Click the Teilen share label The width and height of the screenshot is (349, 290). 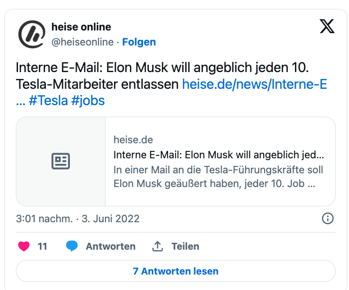pyautogui.click(x=185, y=246)
